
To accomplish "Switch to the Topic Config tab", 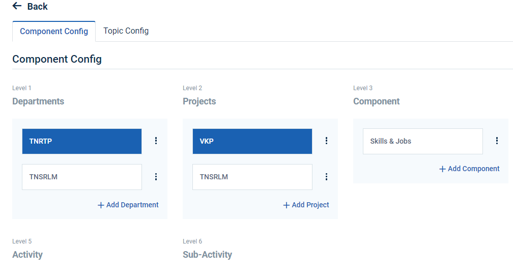I will point(126,31).
